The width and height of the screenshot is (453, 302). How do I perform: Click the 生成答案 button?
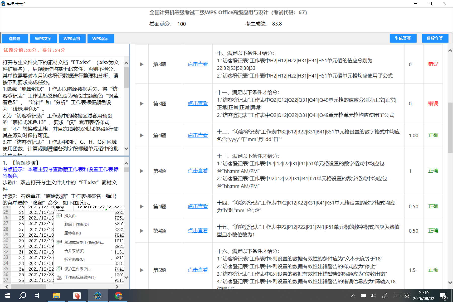pos(403,38)
